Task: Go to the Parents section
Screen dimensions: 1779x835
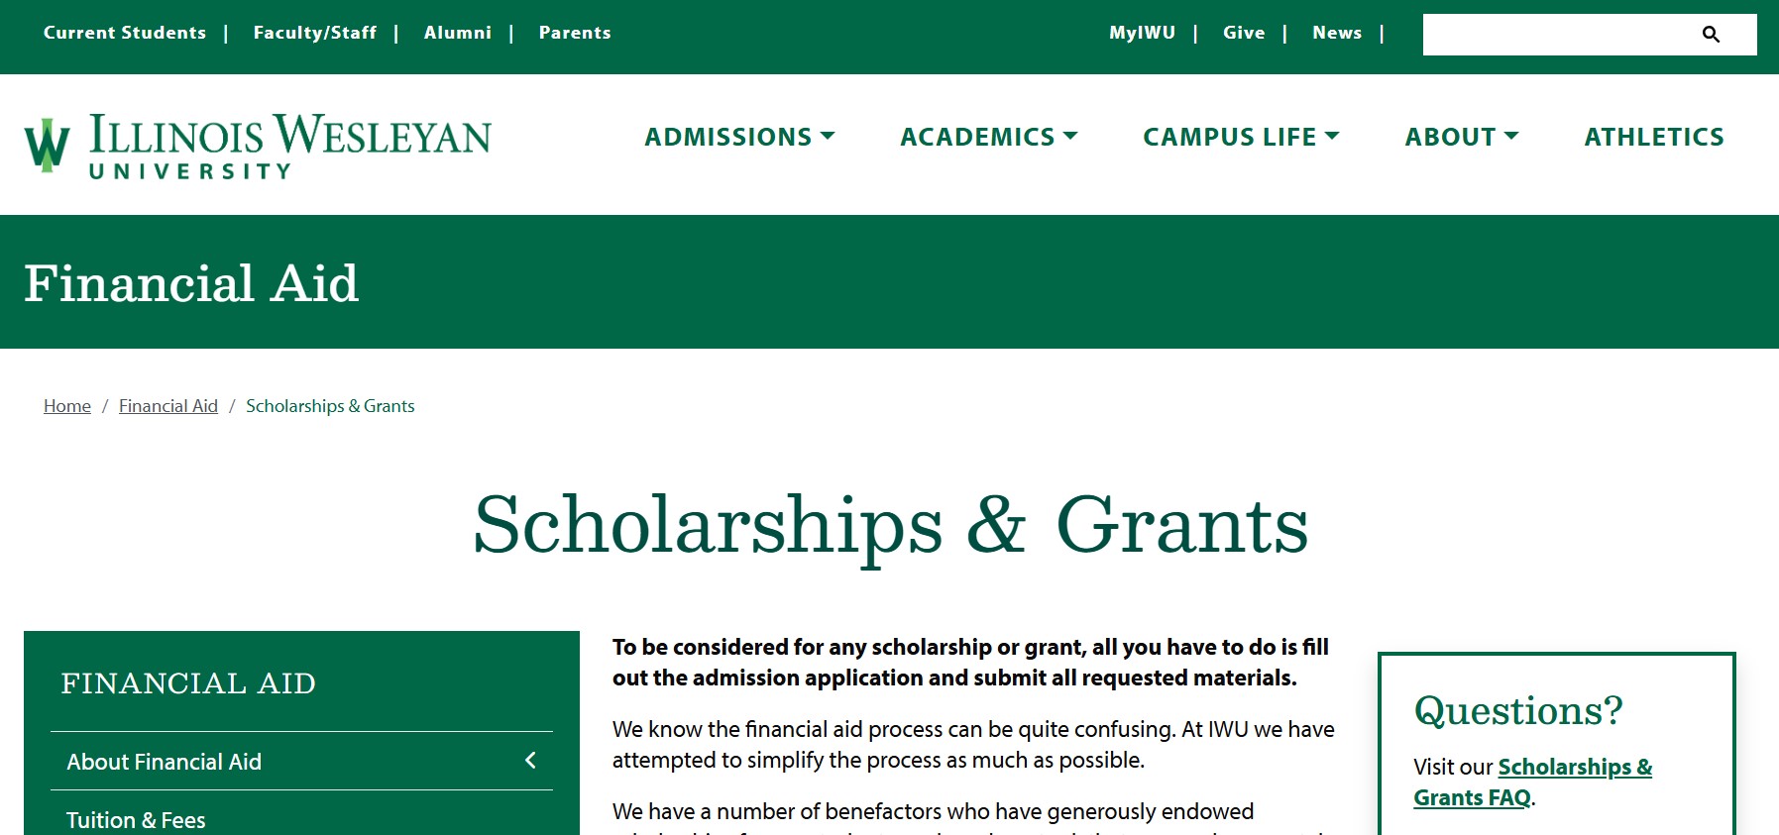Action: (x=575, y=33)
